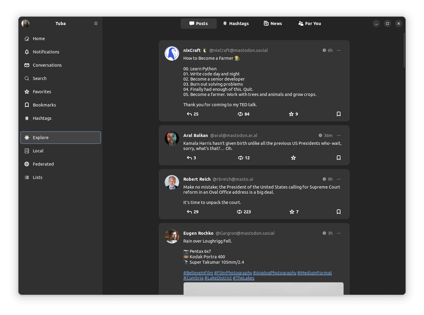The image size is (424, 315).
Task: Open the Search page from sidebar
Action: click(x=40, y=78)
